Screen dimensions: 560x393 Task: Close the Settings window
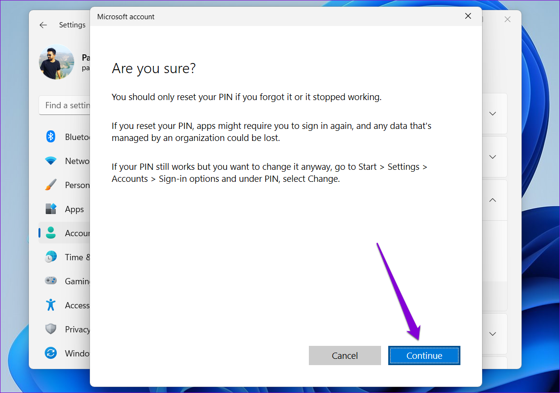508,19
